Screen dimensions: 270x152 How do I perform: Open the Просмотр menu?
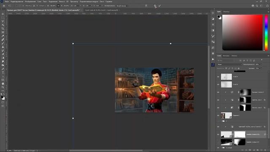pos(74,2)
